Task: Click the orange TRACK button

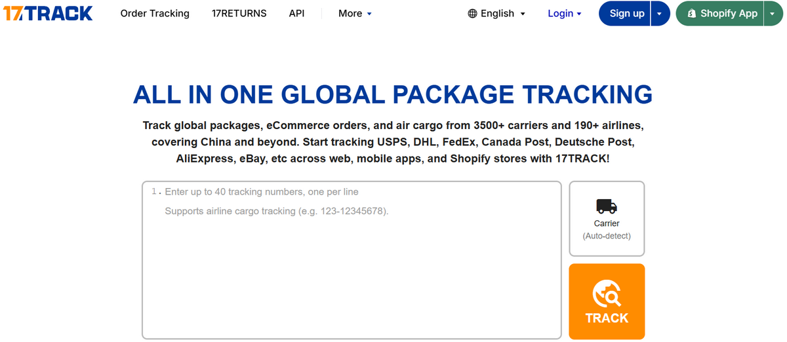Action: click(x=607, y=301)
